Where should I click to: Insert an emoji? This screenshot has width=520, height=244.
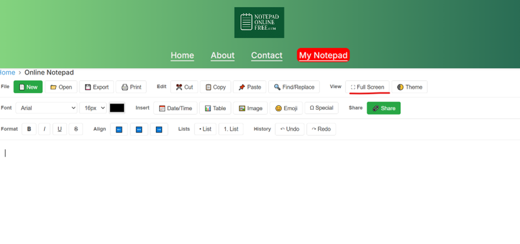click(x=286, y=108)
